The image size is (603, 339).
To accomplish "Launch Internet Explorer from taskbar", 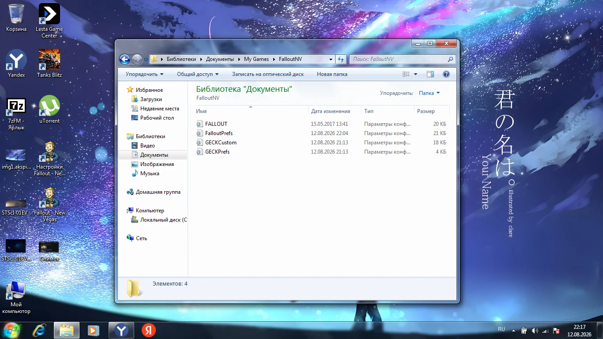I will [x=40, y=330].
